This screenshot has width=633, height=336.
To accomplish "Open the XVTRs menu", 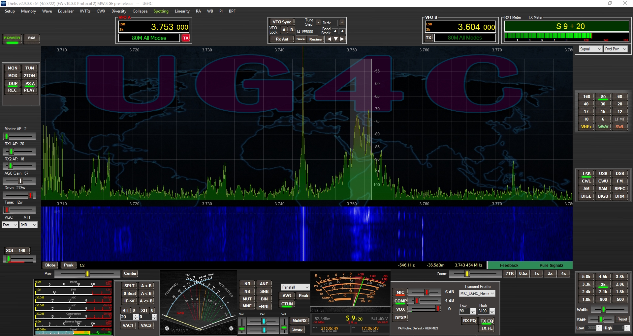I will (85, 11).
